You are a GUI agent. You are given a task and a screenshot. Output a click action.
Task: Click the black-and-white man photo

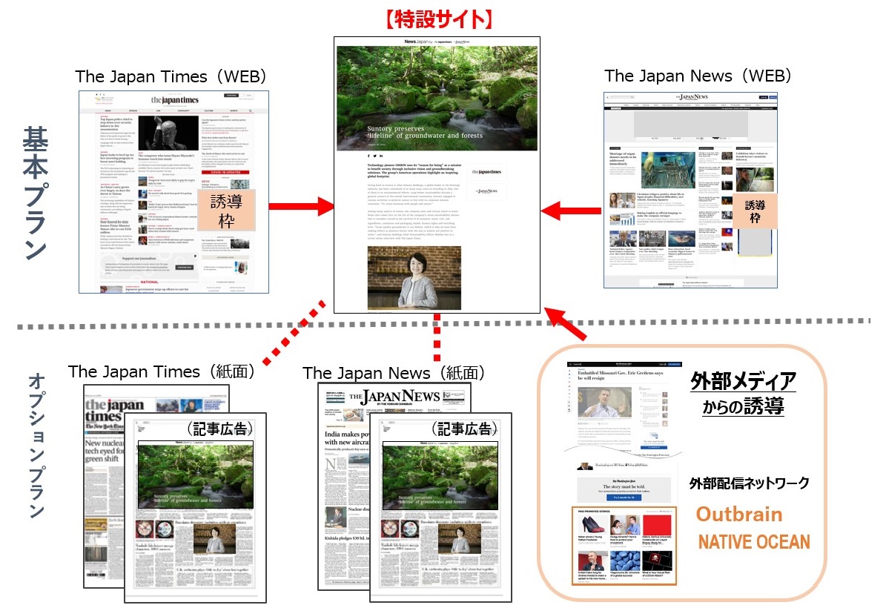[x=168, y=133]
